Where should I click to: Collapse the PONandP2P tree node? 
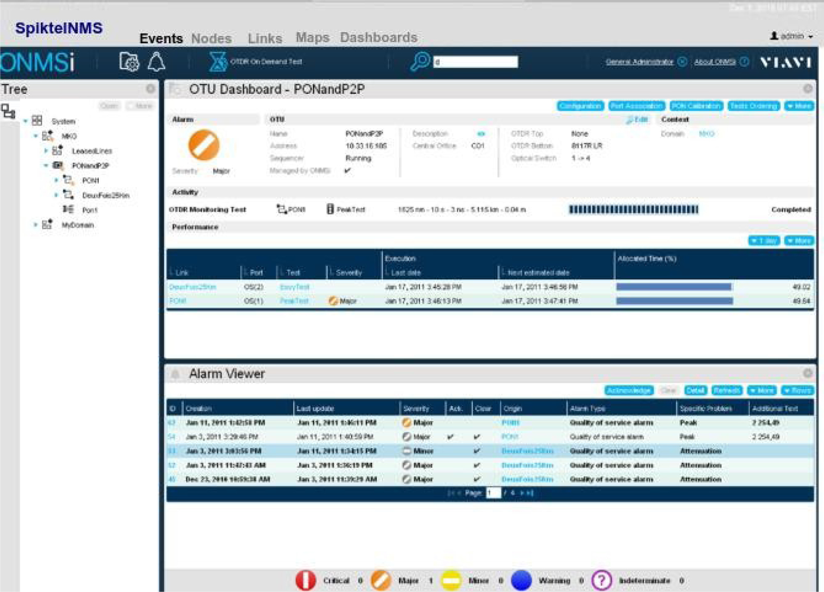[46, 166]
